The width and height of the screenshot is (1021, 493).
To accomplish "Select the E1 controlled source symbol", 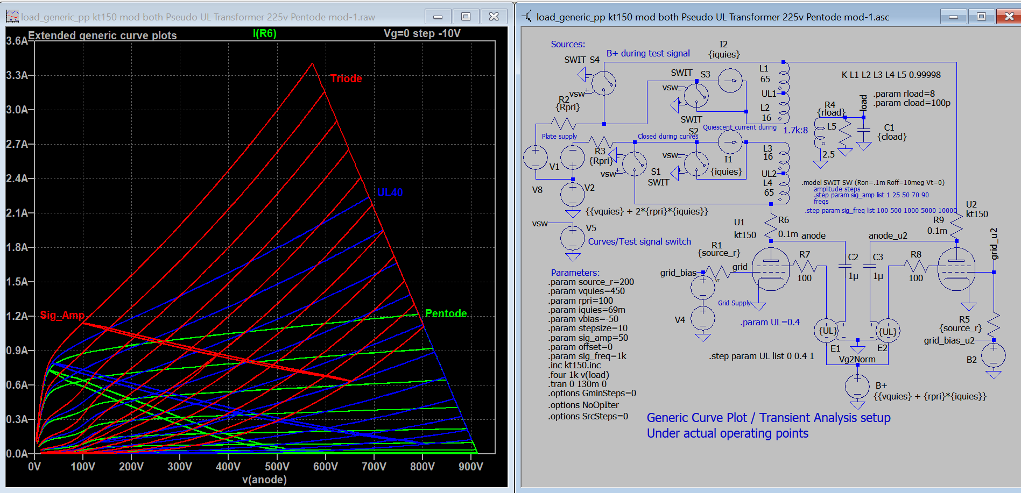I will pyautogui.click(x=827, y=331).
